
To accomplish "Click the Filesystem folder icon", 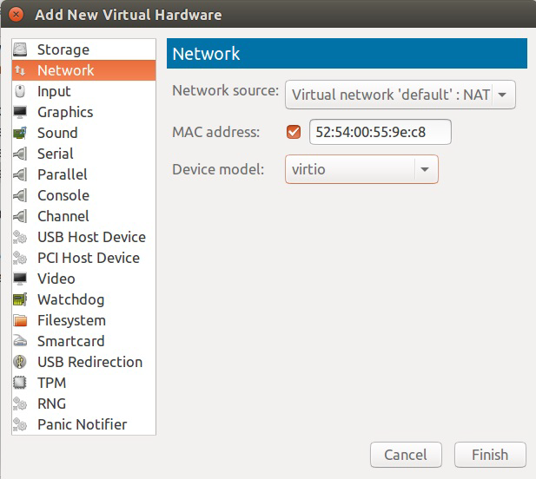I will click(x=21, y=320).
